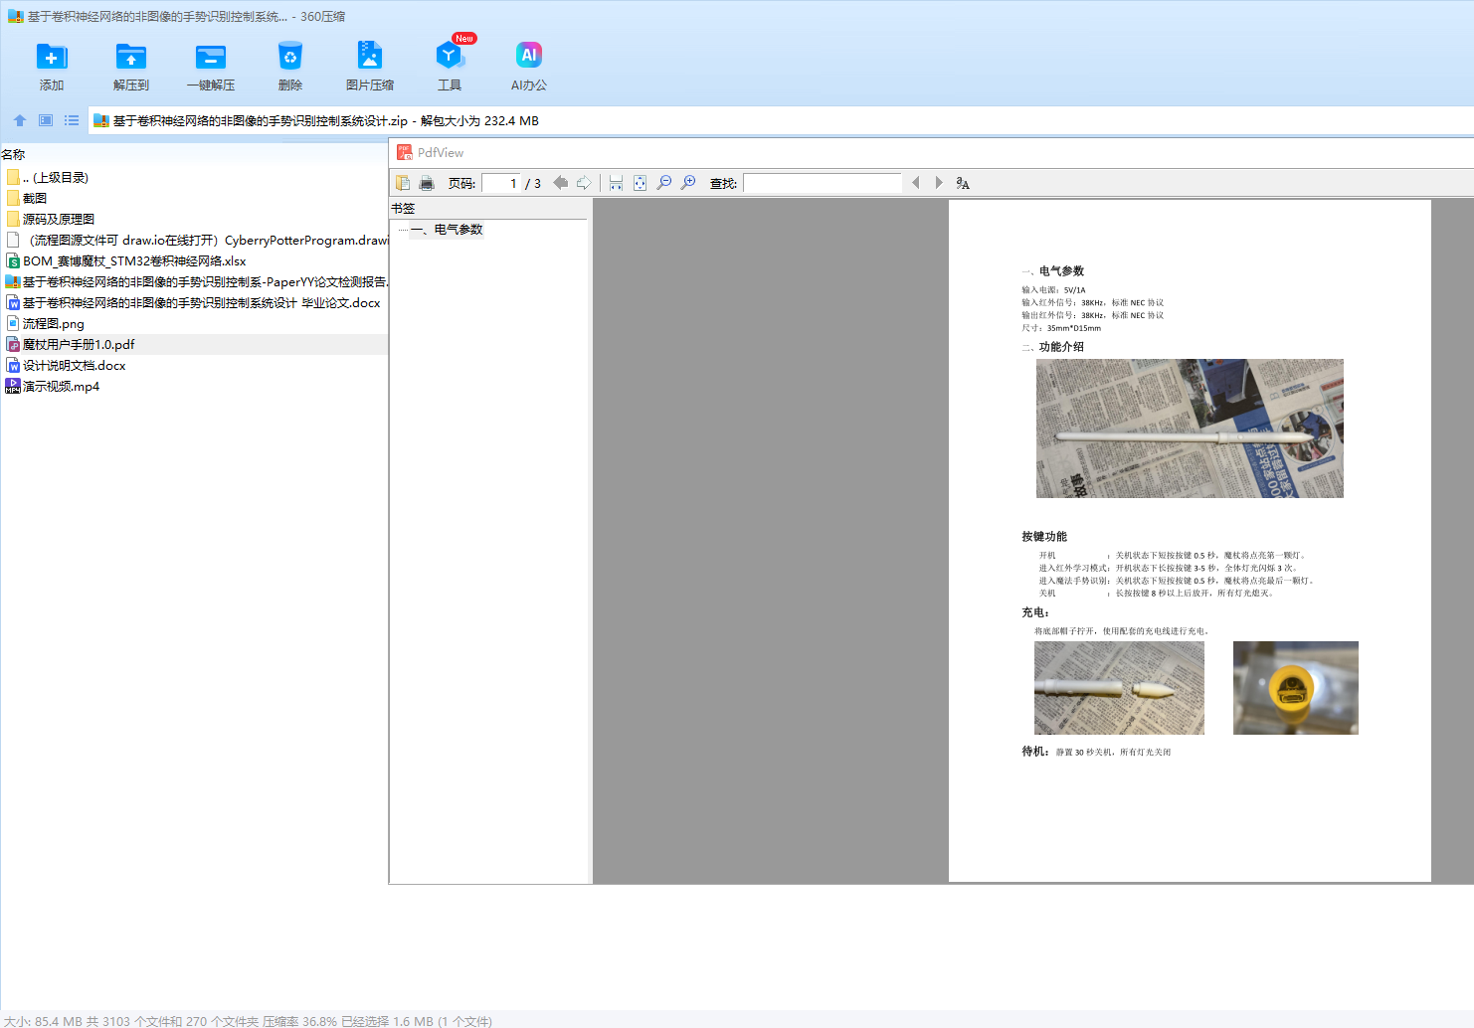Click the 书签 bookmarks panel header

[x=403, y=209]
